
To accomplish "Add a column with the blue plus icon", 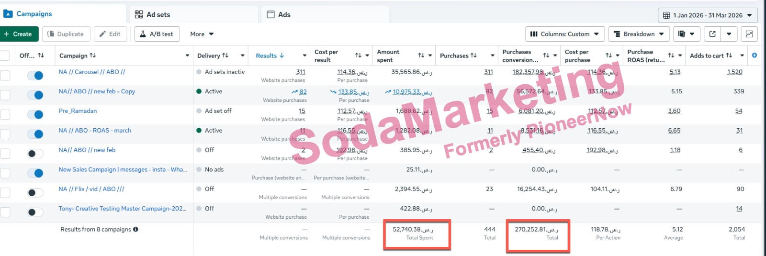I will (755, 56).
